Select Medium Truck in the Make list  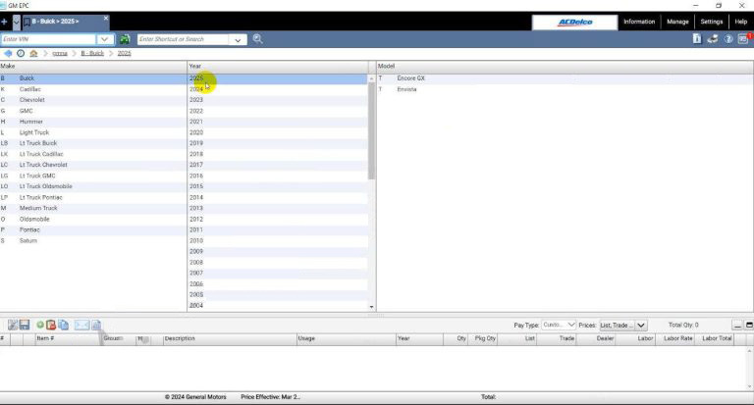click(93, 208)
